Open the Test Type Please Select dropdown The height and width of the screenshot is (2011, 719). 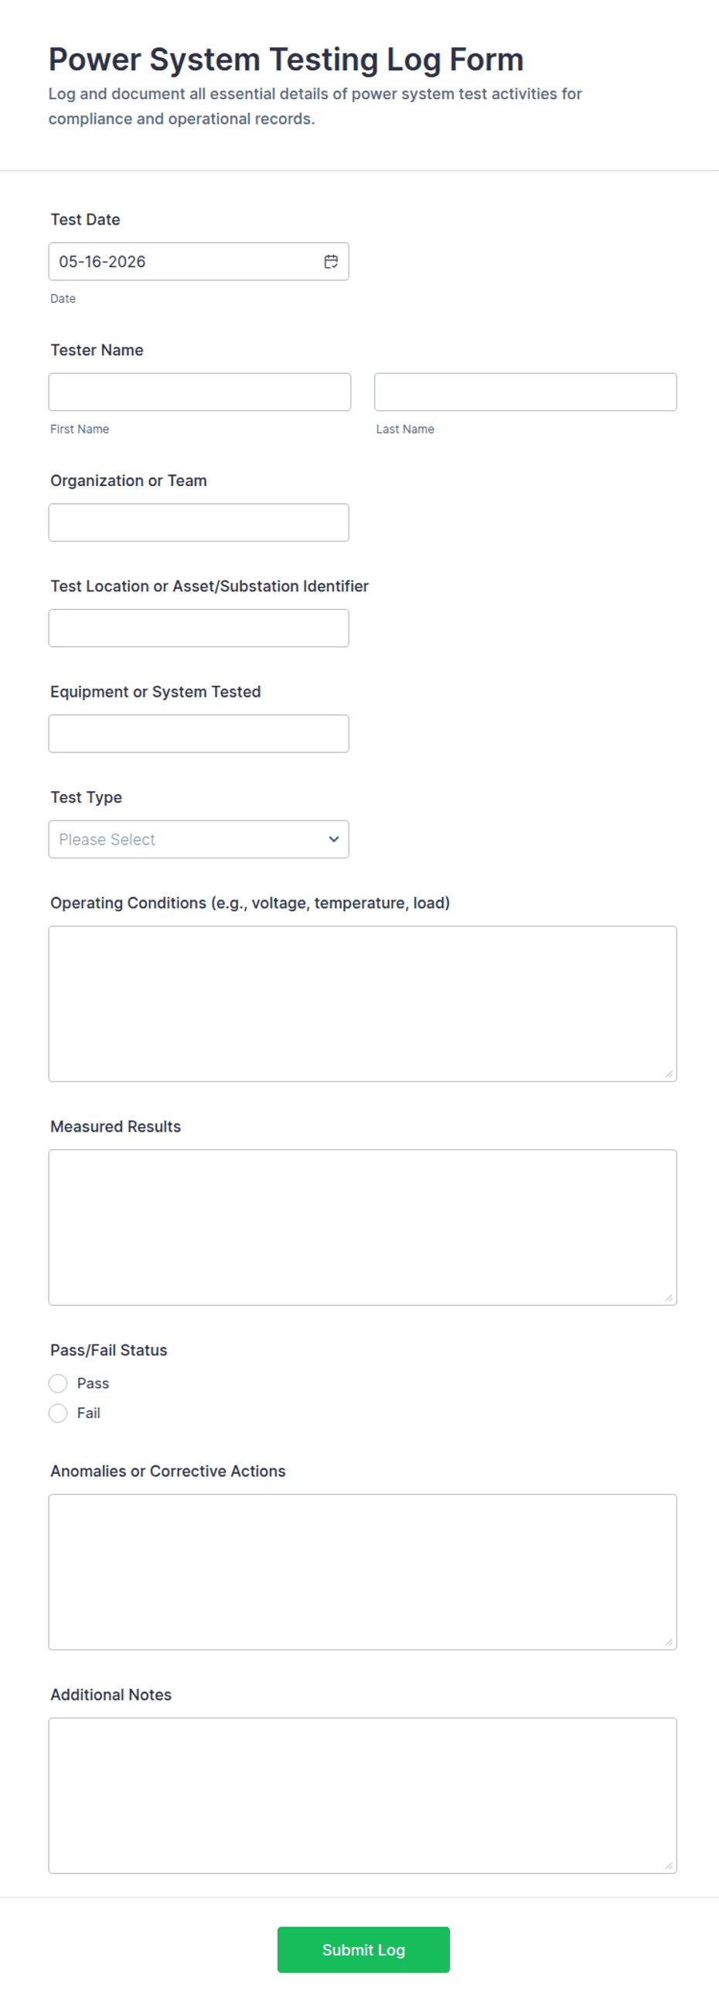(199, 839)
